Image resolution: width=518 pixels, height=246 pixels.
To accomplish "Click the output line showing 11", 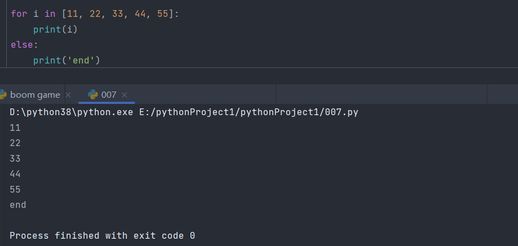I will click(15, 127).
